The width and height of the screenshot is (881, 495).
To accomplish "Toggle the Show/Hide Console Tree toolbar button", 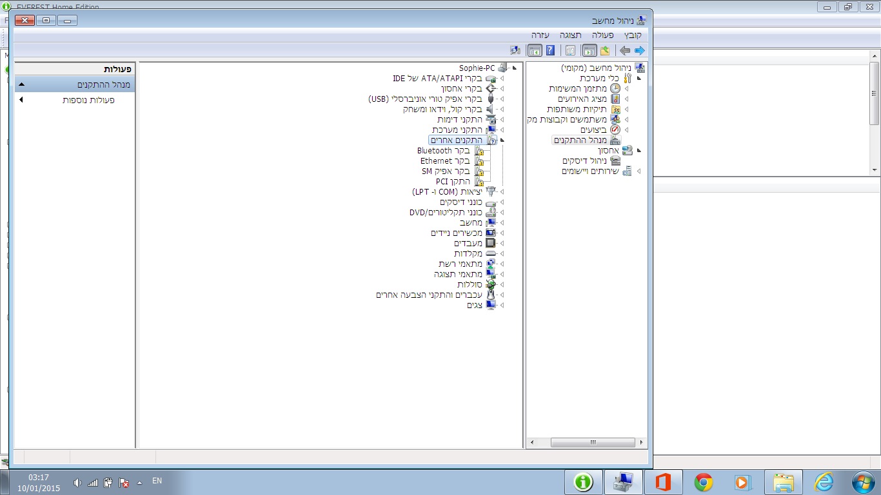I will (x=589, y=50).
